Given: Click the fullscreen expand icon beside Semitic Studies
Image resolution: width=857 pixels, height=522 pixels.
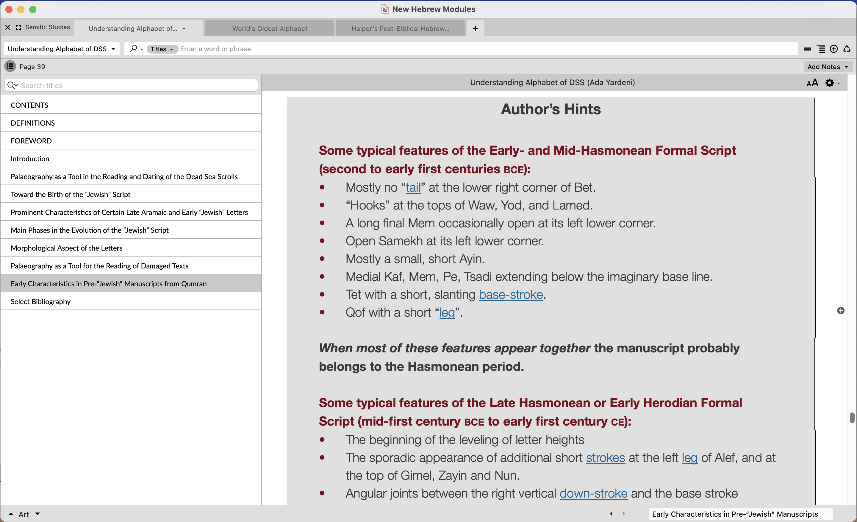Looking at the screenshot, I should [18, 27].
